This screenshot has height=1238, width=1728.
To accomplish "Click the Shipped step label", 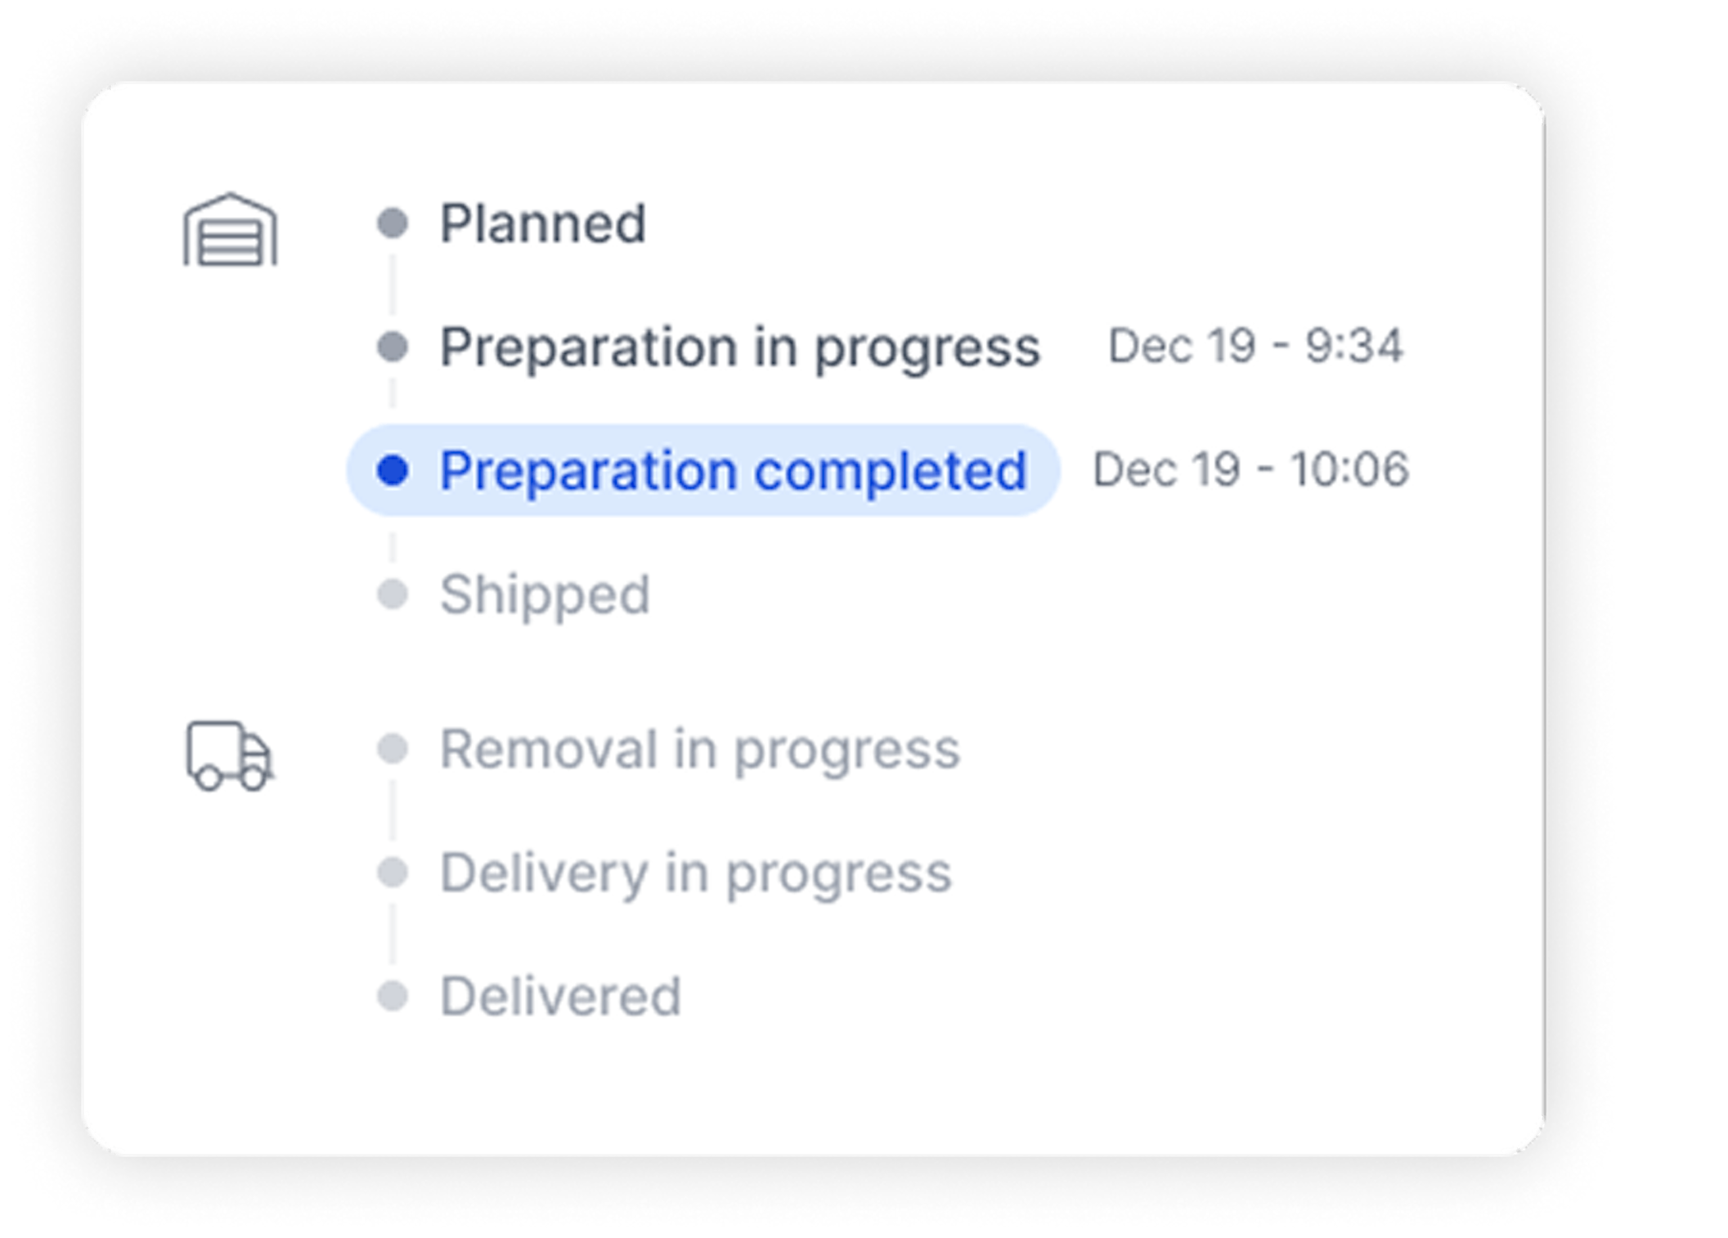I will pyautogui.click(x=545, y=595).
